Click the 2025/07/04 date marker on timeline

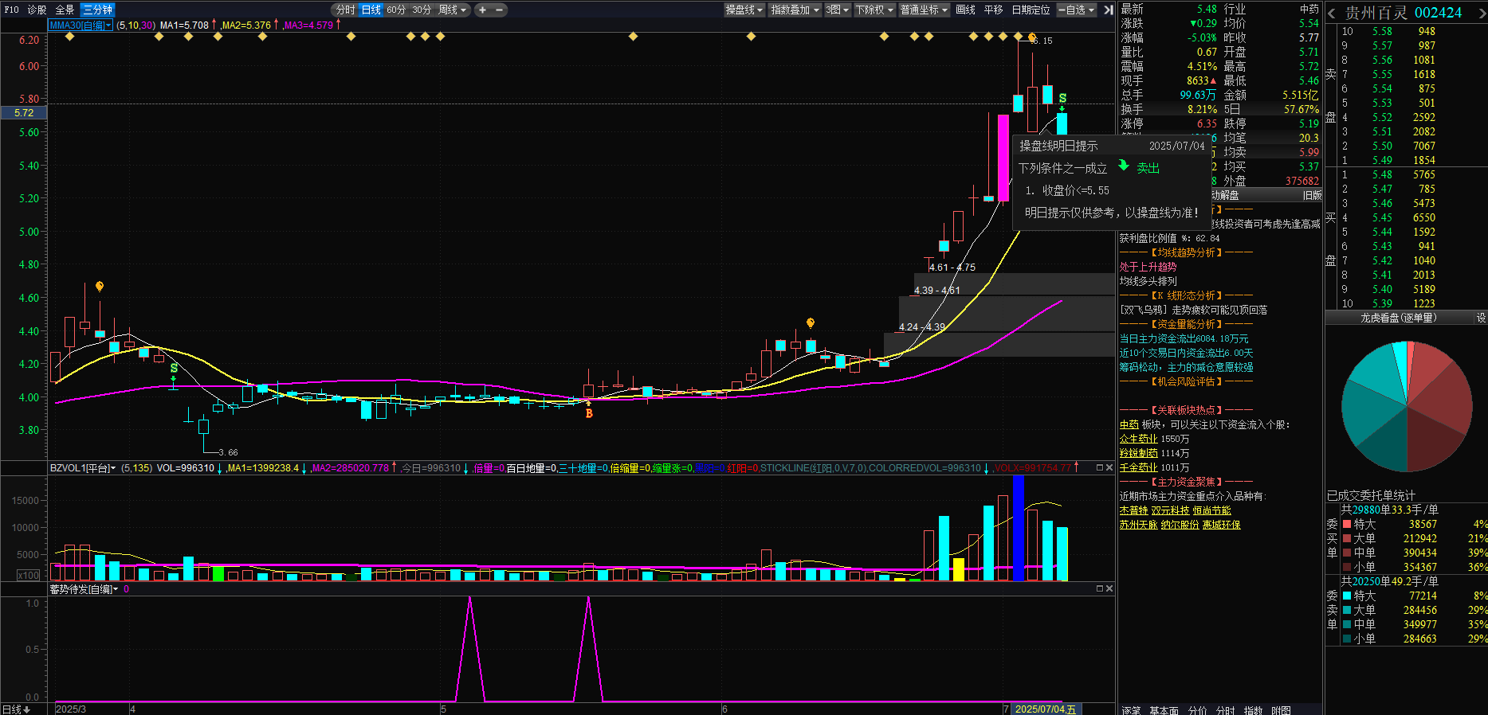(x=1045, y=709)
